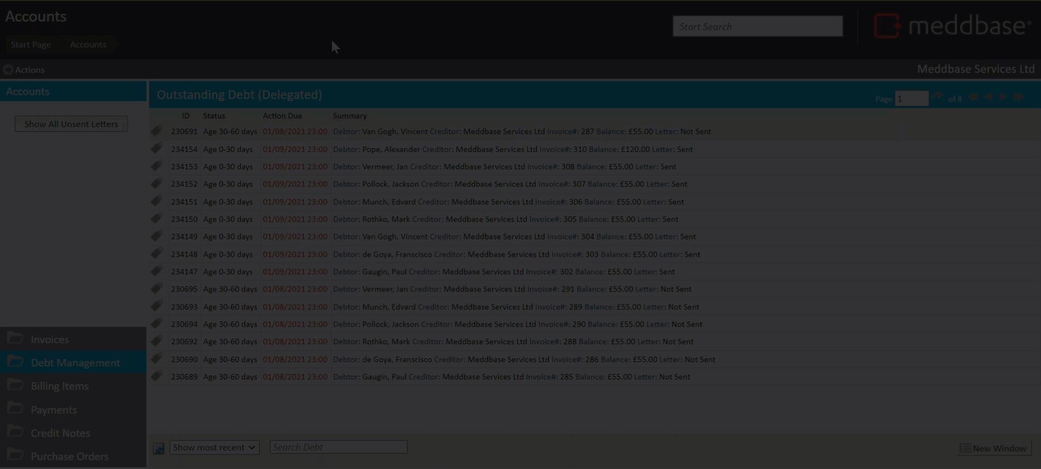Click the Show All Unsent Letters button

click(x=71, y=124)
